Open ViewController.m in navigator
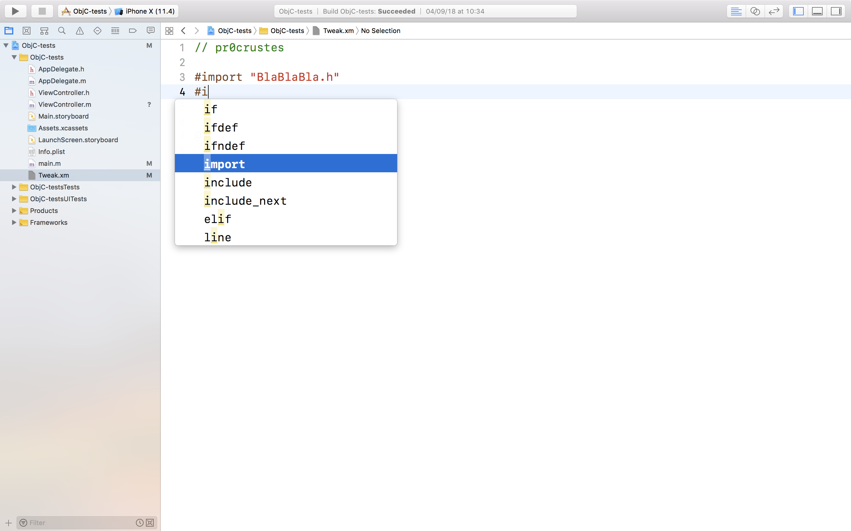 pyautogui.click(x=65, y=105)
